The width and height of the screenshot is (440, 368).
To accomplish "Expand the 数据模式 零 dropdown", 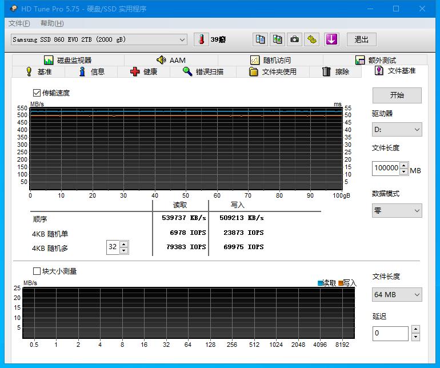I will pyautogui.click(x=397, y=210).
